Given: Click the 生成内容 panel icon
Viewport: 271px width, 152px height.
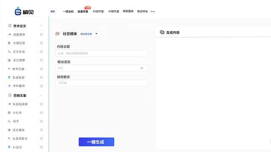Looking at the screenshot, I should tap(162, 32).
